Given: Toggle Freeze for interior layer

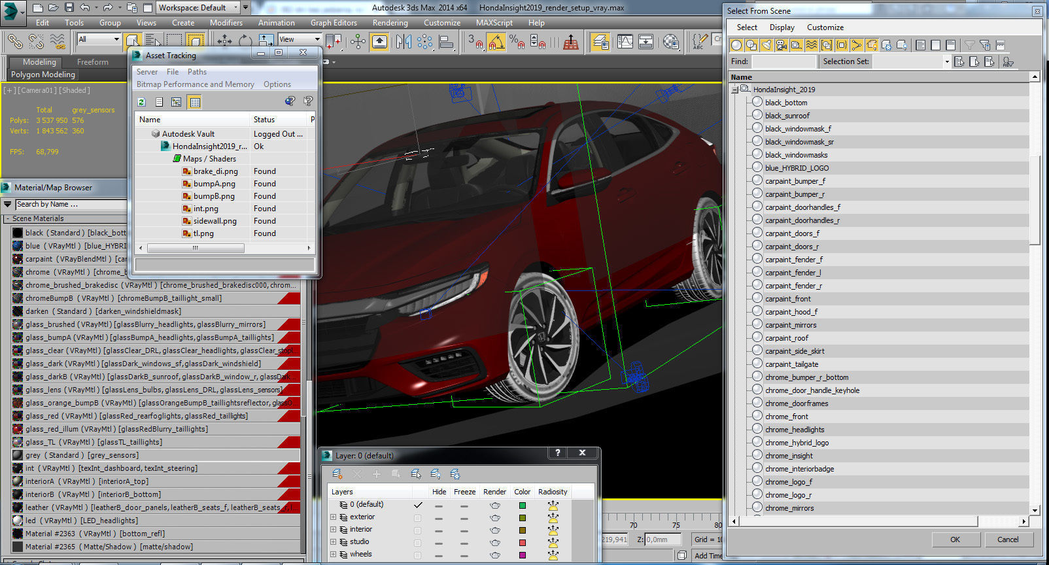Looking at the screenshot, I should pos(464,530).
